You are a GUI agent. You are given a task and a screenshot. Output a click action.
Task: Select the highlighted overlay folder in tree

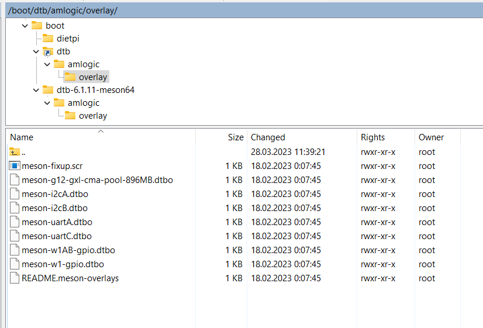92,77
